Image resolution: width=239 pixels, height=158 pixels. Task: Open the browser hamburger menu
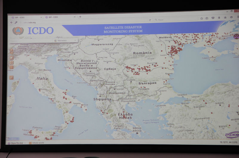pyautogui.click(x=238, y=17)
